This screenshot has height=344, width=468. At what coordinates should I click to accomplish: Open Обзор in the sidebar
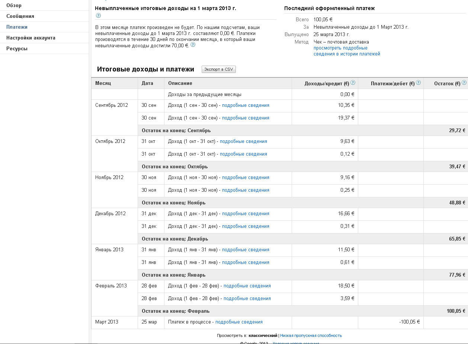pyautogui.click(x=14, y=5)
